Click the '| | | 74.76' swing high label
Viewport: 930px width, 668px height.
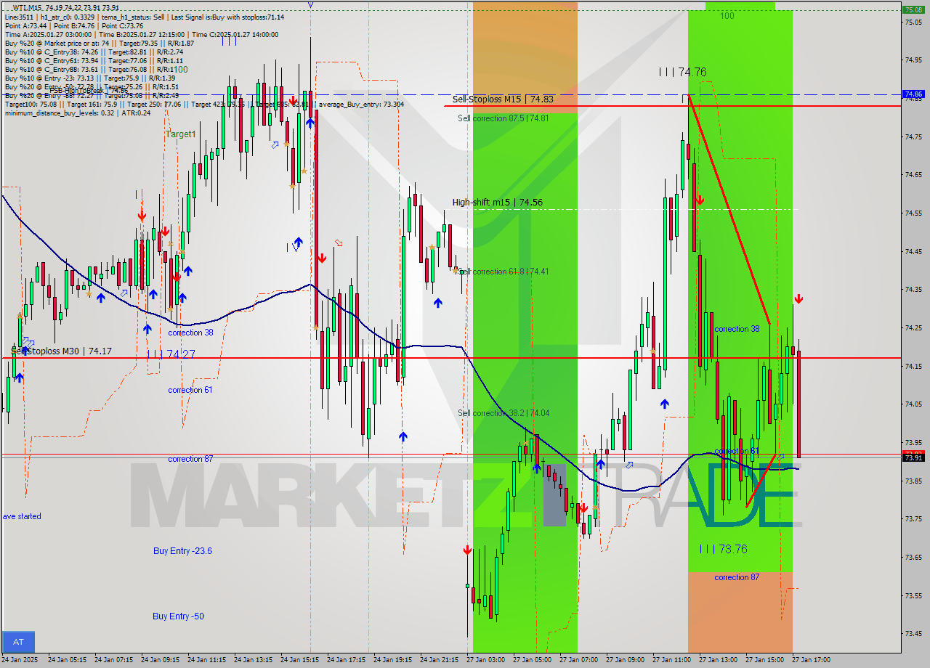[682, 72]
